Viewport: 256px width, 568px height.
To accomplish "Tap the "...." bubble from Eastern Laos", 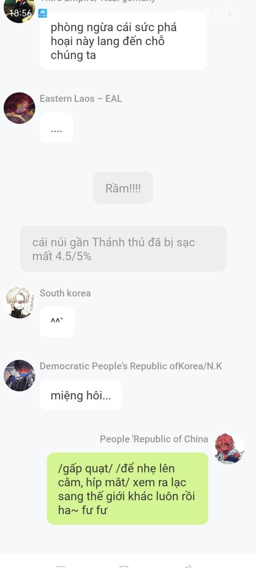I will [x=56, y=128].
